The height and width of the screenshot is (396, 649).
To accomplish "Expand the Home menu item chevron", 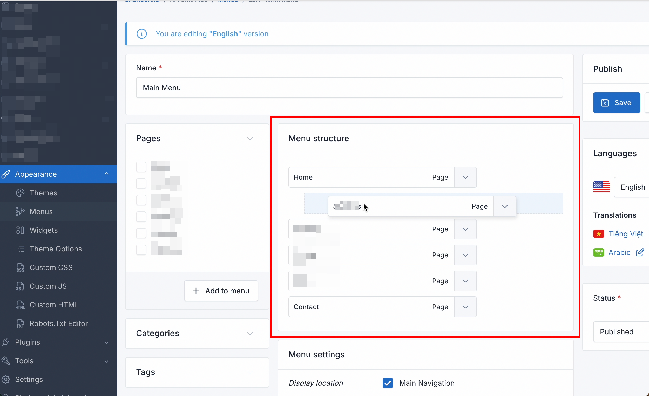I will [x=465, y=177].
